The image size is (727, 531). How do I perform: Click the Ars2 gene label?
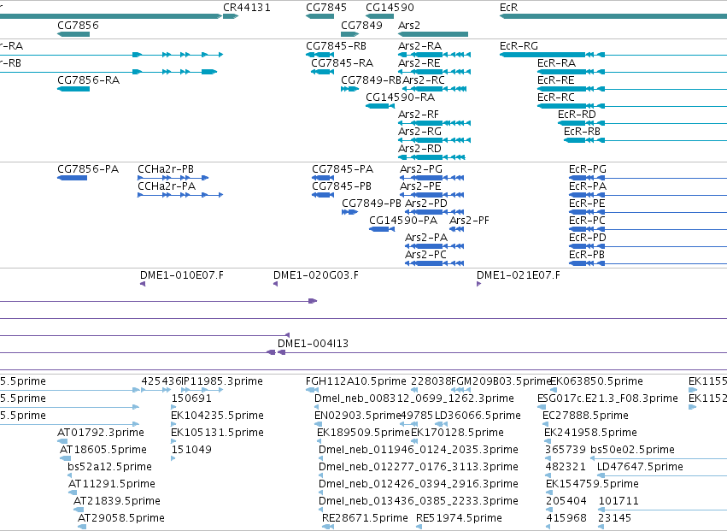pos(409,25)
